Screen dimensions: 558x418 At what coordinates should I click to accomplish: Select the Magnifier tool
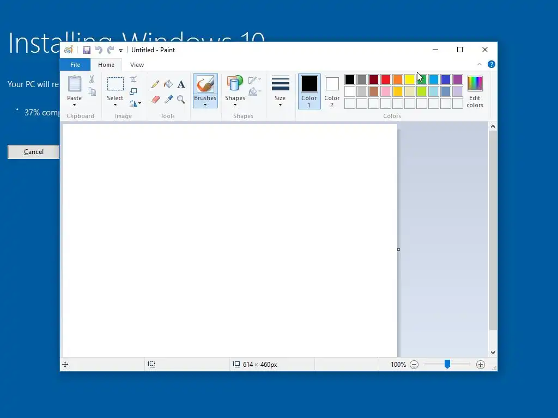(181, 100)
